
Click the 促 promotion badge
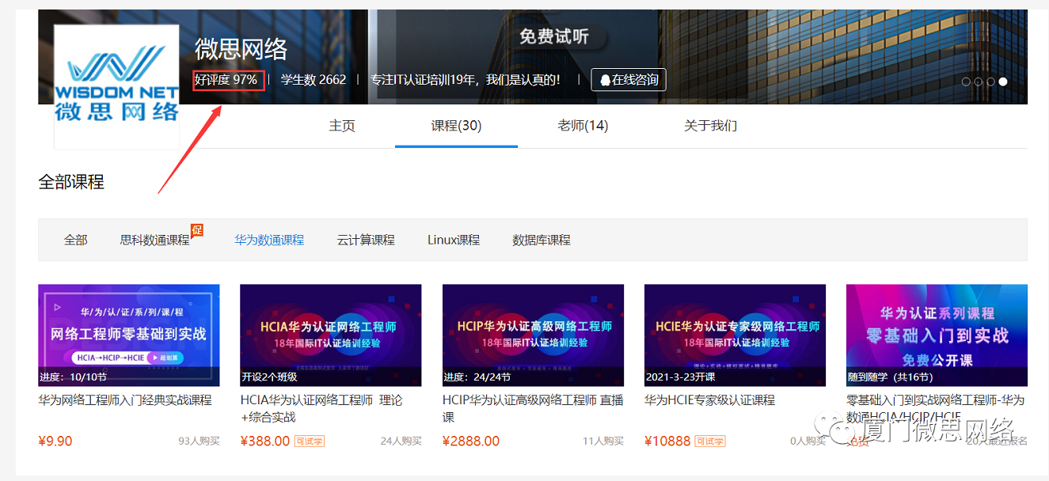(197, 230)
